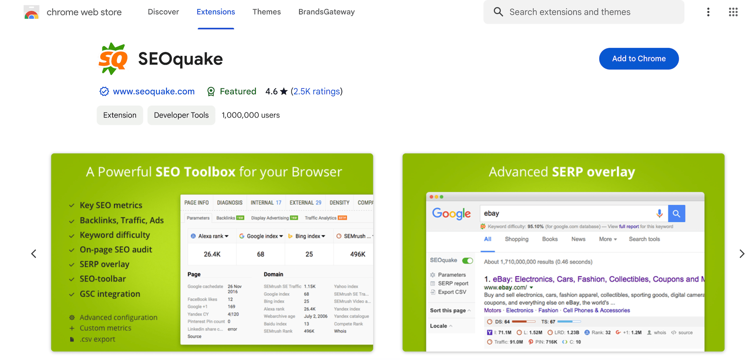Screen dimensions: 748x360
Task: Select the Extensions tab
Action: (216, 12)
